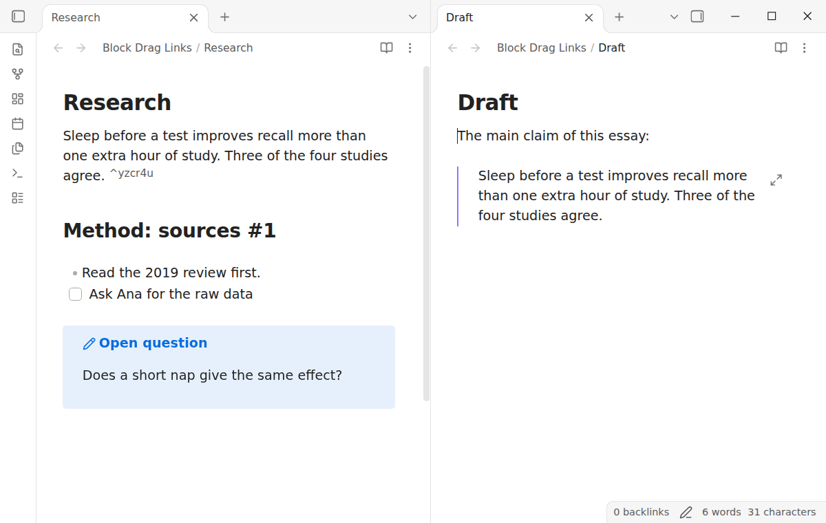
Task: Open more options in Draft pane
Action: pos(804,47)
